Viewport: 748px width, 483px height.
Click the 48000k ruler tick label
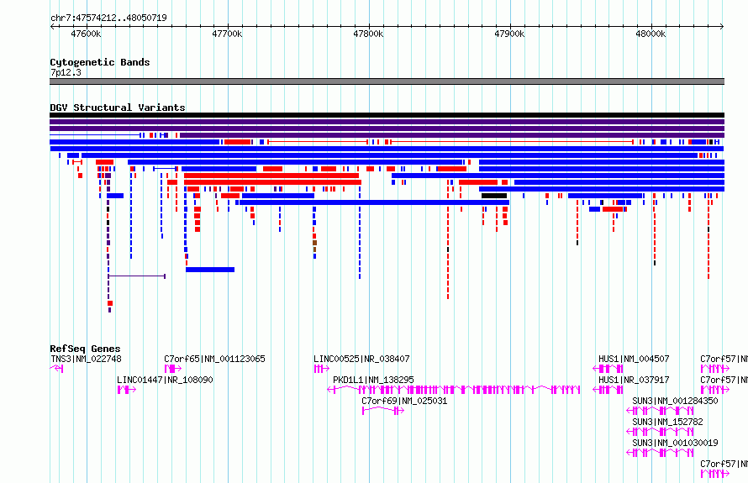click(x=651, y=34)
